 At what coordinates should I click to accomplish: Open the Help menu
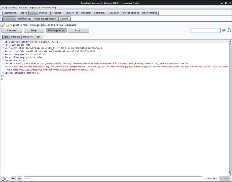pos(54,8)
